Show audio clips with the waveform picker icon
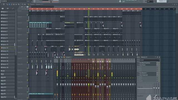Image resolution: width=178 pixels, height=100 pixels. (8, 8)
